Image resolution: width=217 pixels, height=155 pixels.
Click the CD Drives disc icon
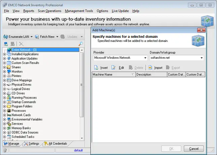click(x=9, y=93)
